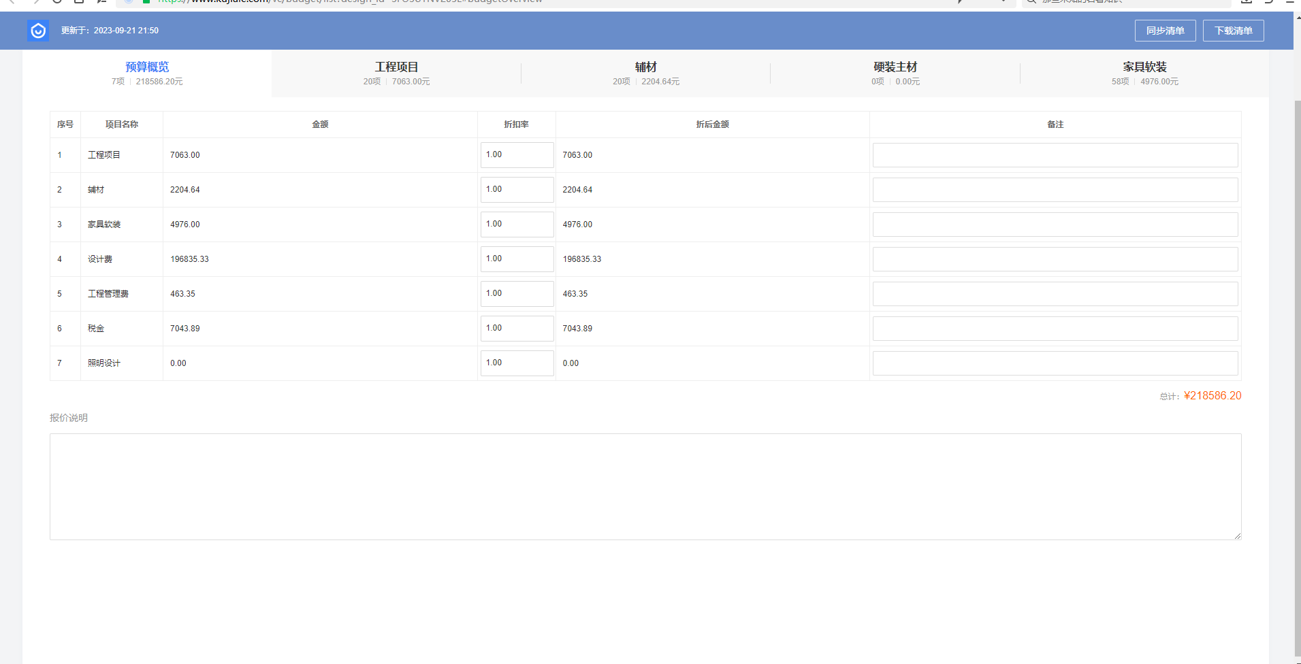Viewport: 1301px width, 664px height.
Task: Click the 下载清单 button
Action: pyautogui.click(x=1233, y=31)
